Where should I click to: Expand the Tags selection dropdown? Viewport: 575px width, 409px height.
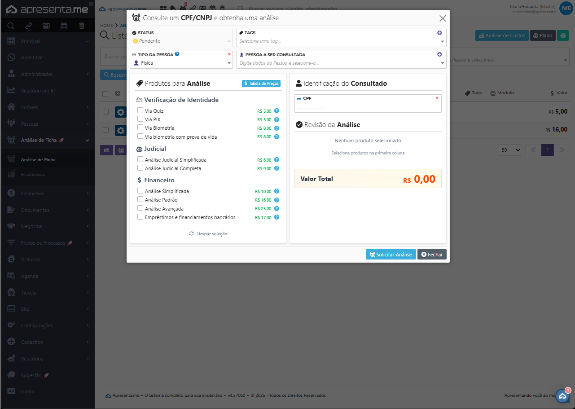[341, 41]
